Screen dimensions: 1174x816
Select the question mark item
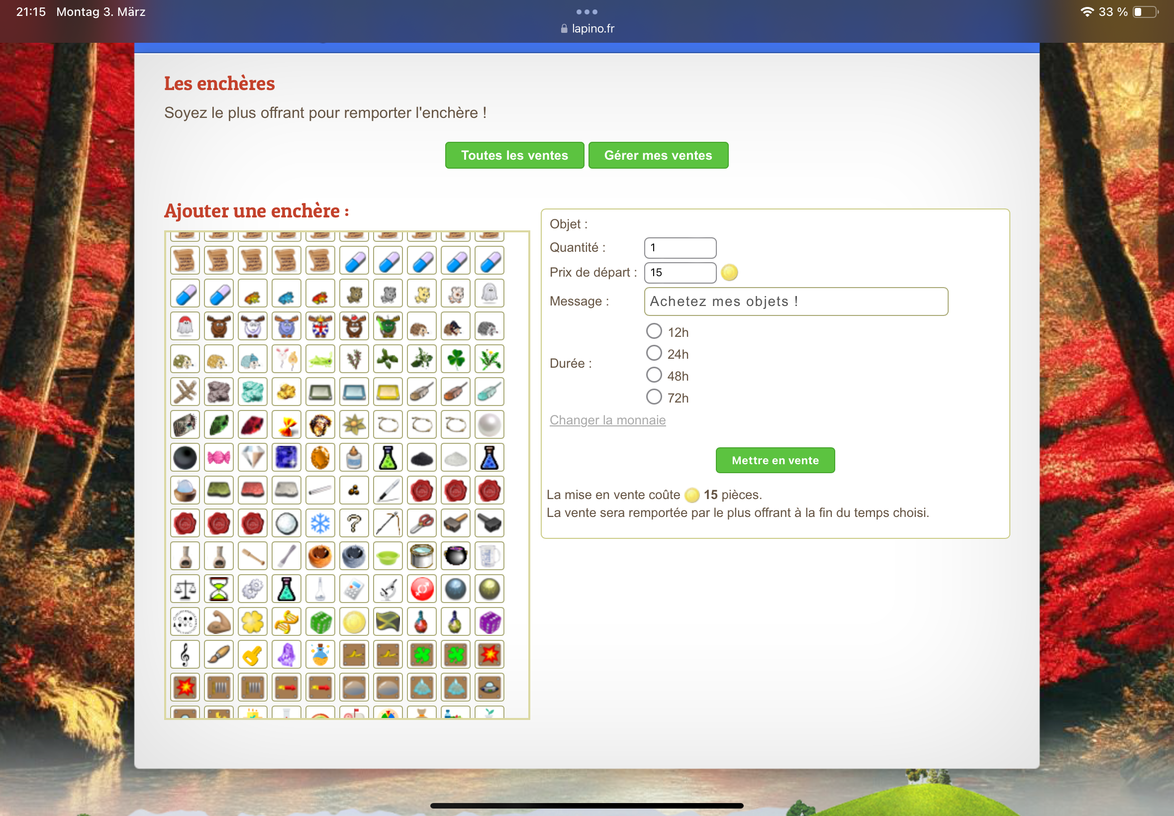(354, 523)
